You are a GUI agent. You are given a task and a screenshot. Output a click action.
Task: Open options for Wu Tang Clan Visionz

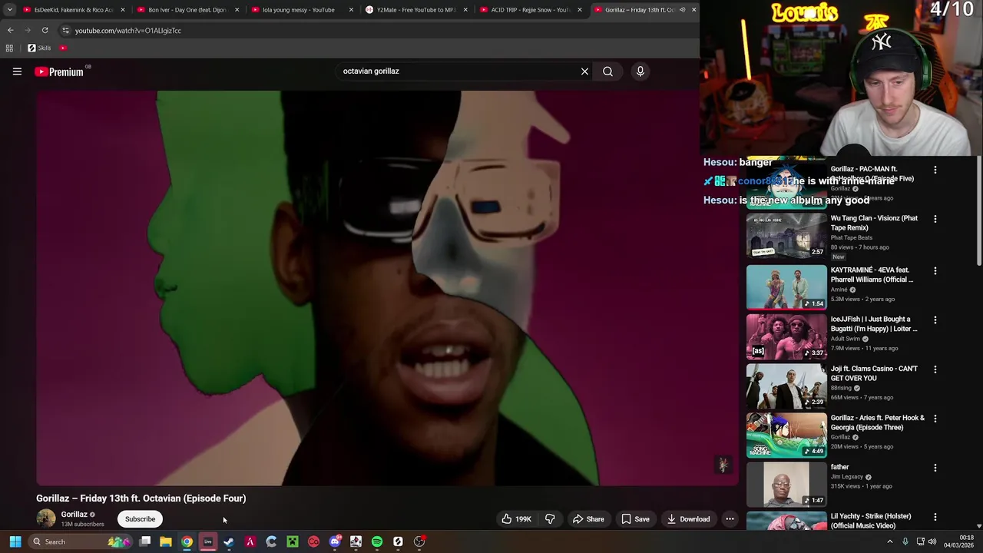(935, 219)
